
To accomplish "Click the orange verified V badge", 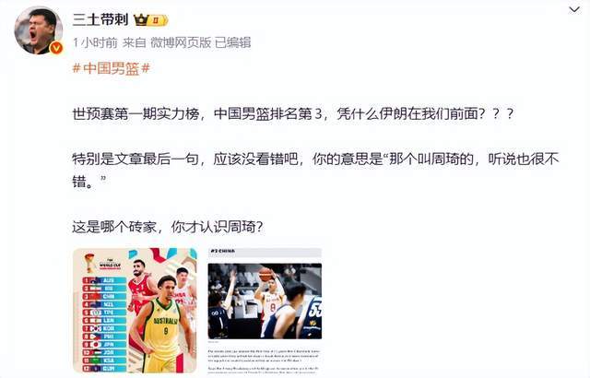I will (x=56, y=48).
